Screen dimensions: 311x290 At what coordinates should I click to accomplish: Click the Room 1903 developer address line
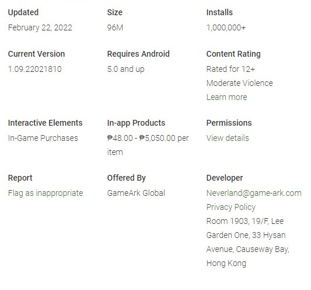pyautogui.click(x=245, y=221)
